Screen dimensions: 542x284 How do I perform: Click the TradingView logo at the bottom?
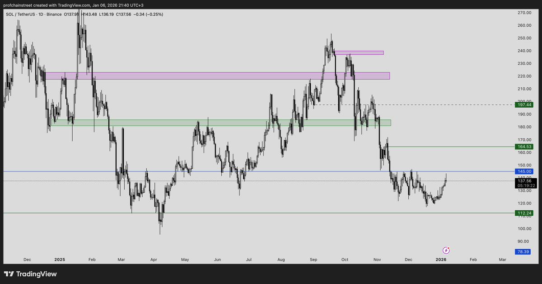(x=30, y=274)
